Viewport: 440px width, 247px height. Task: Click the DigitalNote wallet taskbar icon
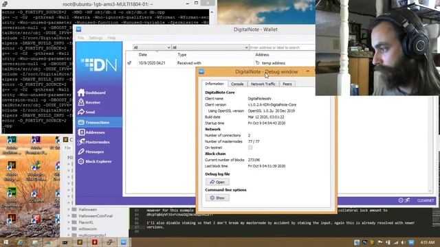(124, 242)
